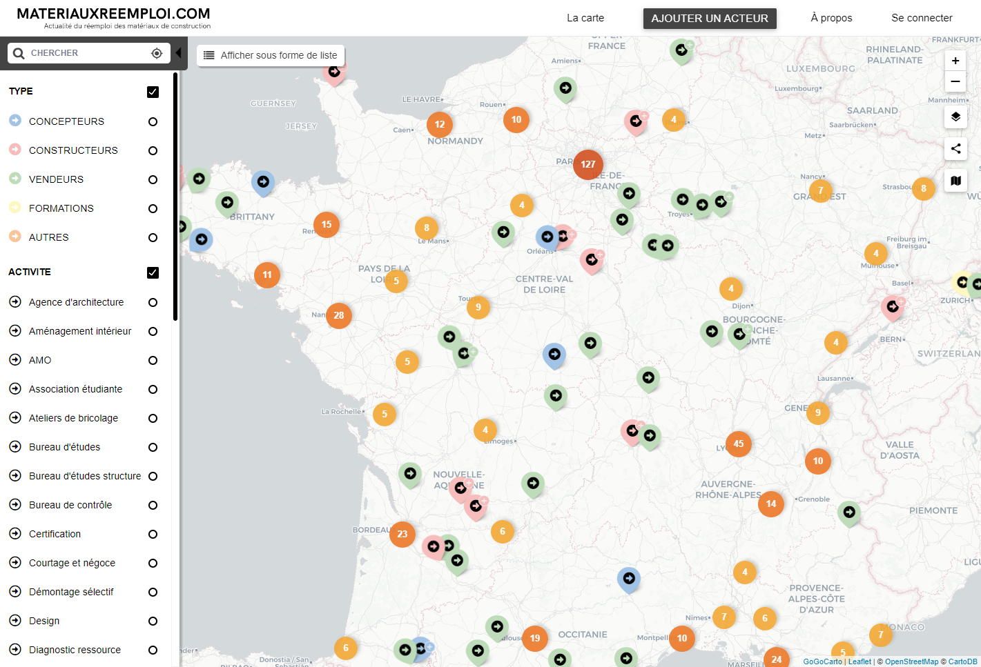Select the CONCEPTEURS radio filter

click(153, 122)
